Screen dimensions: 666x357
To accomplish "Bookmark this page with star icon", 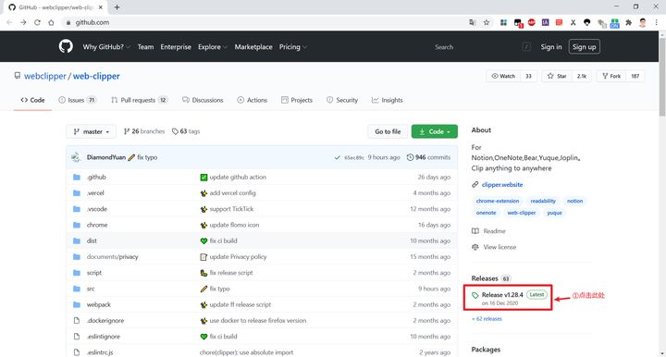I will point(487,22).
